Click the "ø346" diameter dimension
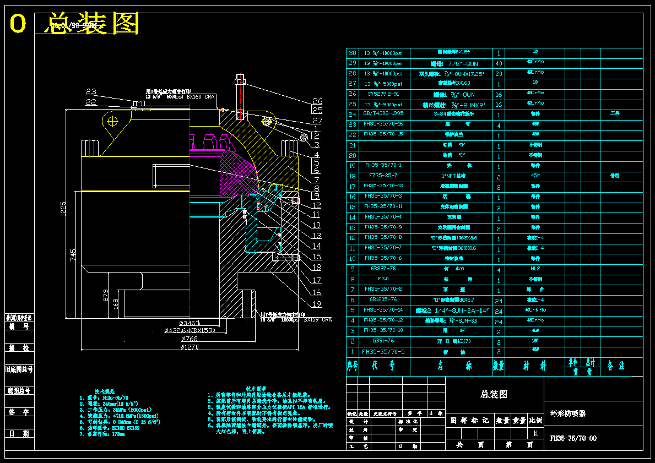 pos(190,323)
